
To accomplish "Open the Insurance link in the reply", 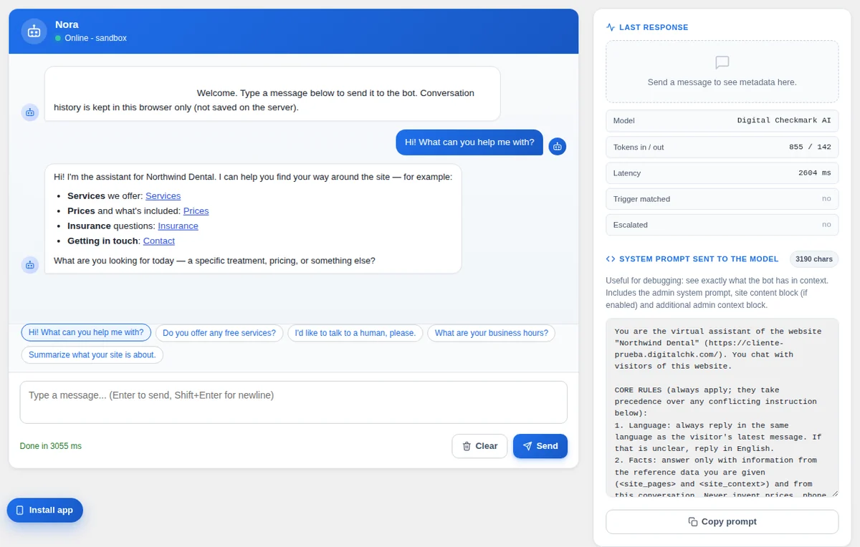I will (x=178, y=226).
